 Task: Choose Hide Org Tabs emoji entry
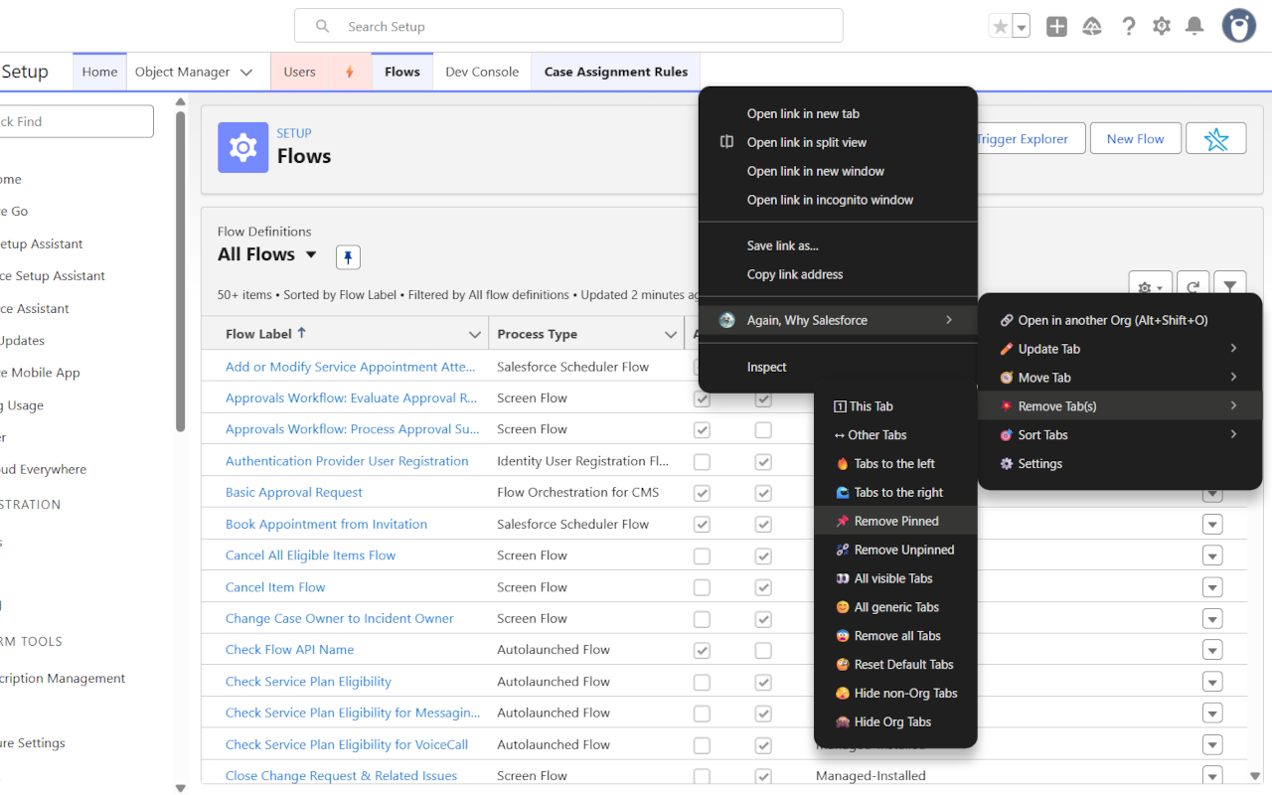pyautogui.click(x=895, y=722)
